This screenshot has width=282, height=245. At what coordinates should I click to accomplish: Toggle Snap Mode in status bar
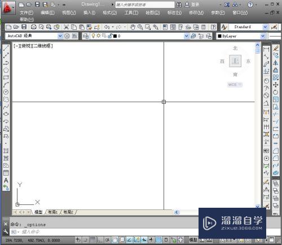[x=85, y=240]
